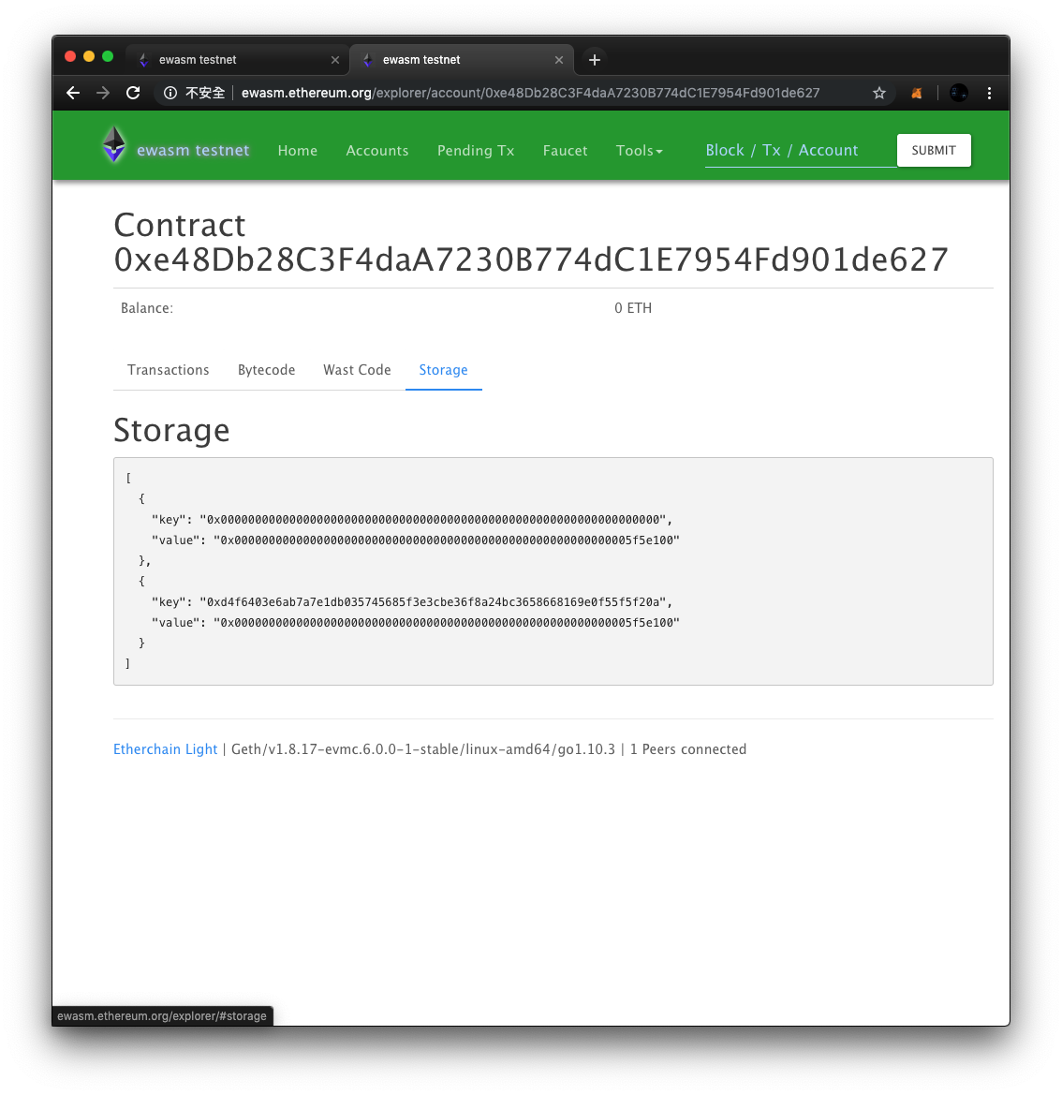Expand the Tools dropdown menu

coord(639,151)
